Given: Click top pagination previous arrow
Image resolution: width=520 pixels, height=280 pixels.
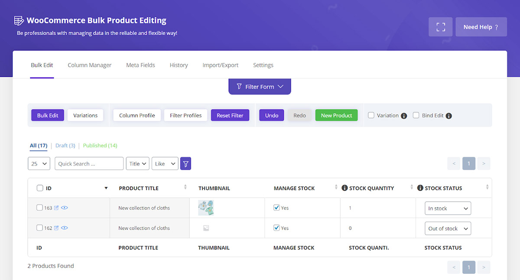Looking at the screenshot, I should (x=454, y=163).
